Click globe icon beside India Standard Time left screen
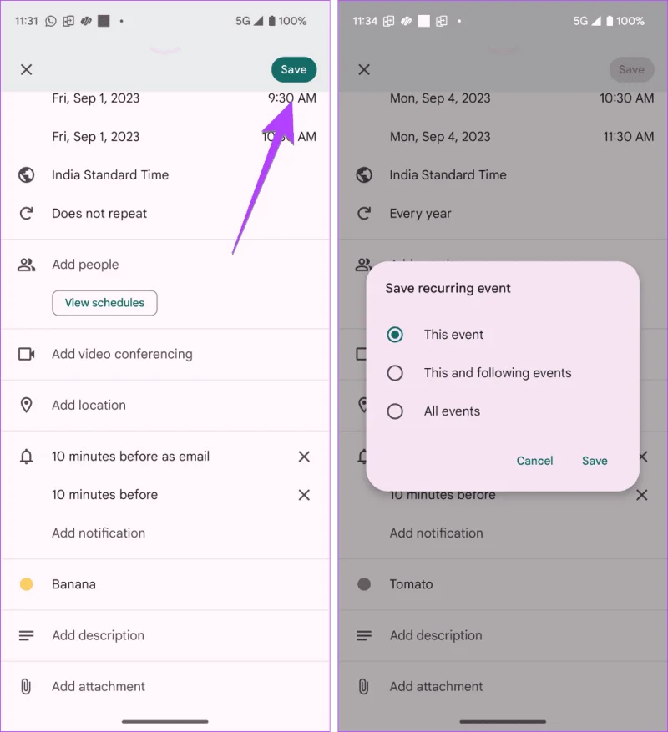Screen dimensions: 668x732 click(26, 175)
